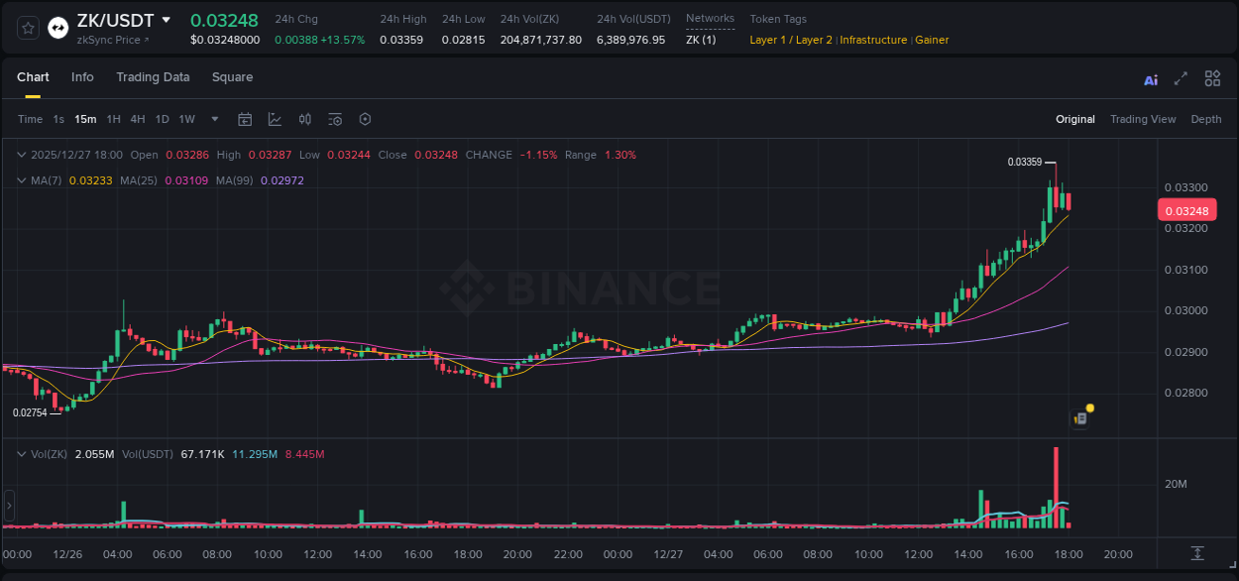The image size is (1239, 581).
Task: Expand chart to fullscreen with diagonal arrows icon
Action: click(x=1180, y=78)
